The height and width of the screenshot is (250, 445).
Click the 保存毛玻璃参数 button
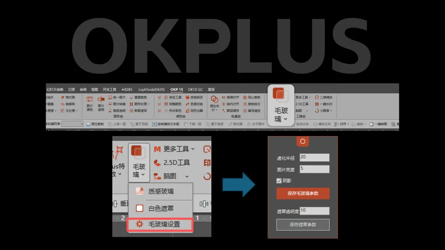pos(303,193)
